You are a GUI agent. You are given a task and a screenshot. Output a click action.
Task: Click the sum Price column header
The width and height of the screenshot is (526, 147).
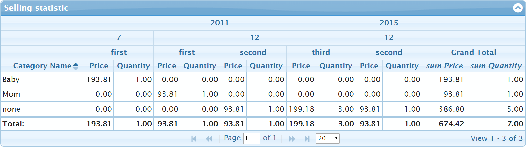(x=444, y=66)
